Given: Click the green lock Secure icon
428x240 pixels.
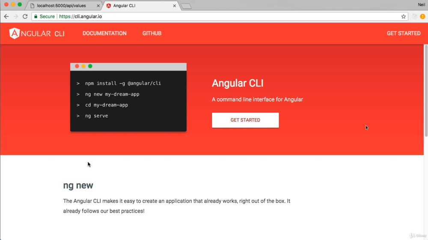Looking at the screenshot, I should click(36, 17).
